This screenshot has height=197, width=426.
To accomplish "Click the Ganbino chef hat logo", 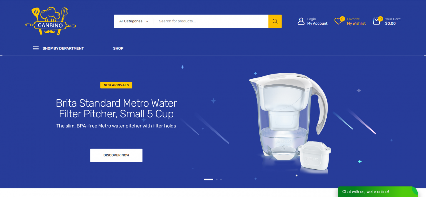I will click(50, 21).
